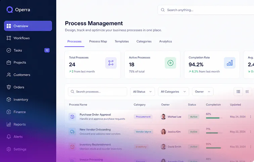Open the New Vendor Onboarding process
Screen dimensions: 254x162
[x=95, y=130]
